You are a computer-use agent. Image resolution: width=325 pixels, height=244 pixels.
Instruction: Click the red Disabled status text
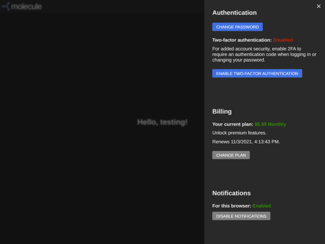point(283,40)
